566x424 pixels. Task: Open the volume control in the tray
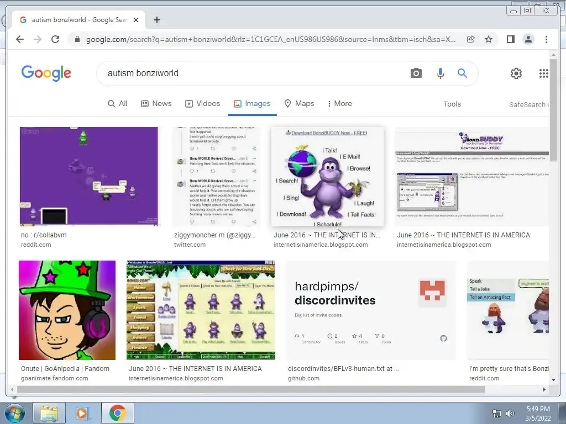pyautogui.click(x=510, y=414)
